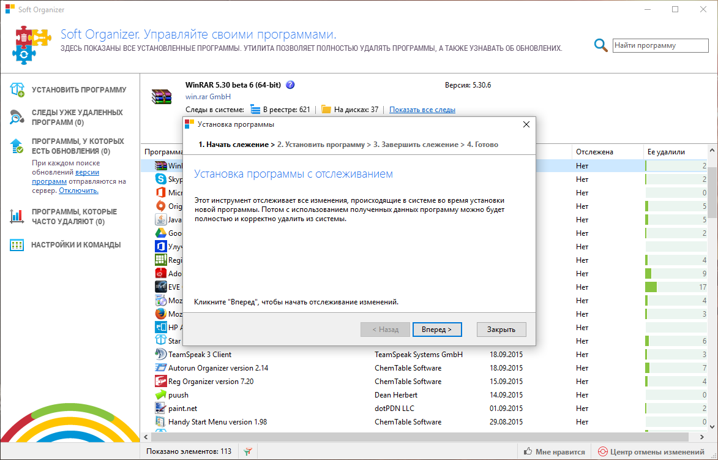Click the Microsoft Office icon in list
Viewport: 718px width, 460px height.
pyautogui.click(x=161, y=192)
